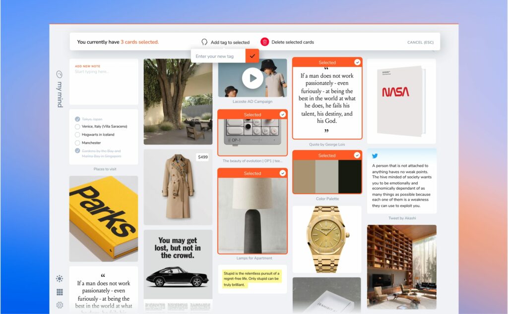Click the Twitter bird icon on the tweet card
The image size is (508, 314).
[375, 156]
